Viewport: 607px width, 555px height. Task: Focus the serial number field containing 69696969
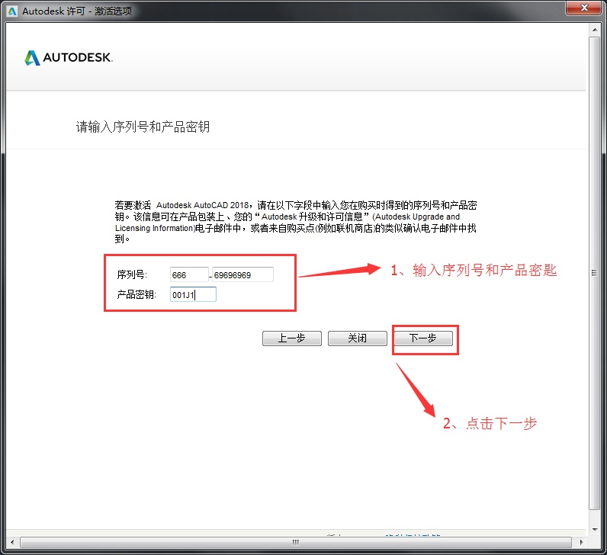click(x=242, y=274)
